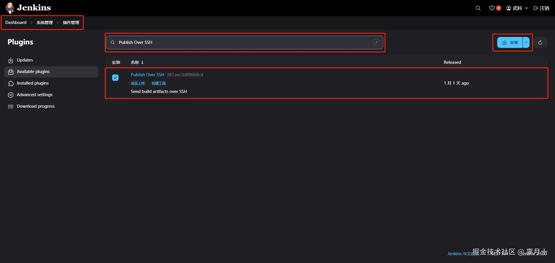Click the Updates download icon
The height and width of the screenshot is (263, 555).
coord(11,60)
